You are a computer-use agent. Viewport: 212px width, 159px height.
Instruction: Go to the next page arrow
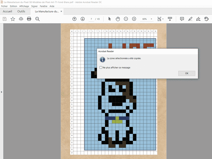(x=83, y=19)
